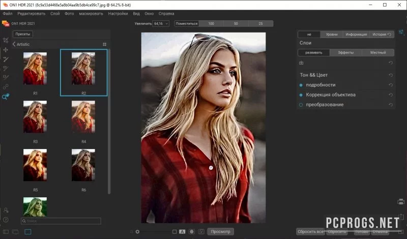Open the Файл menu
407x239 pixels.
tap(8, 14)
